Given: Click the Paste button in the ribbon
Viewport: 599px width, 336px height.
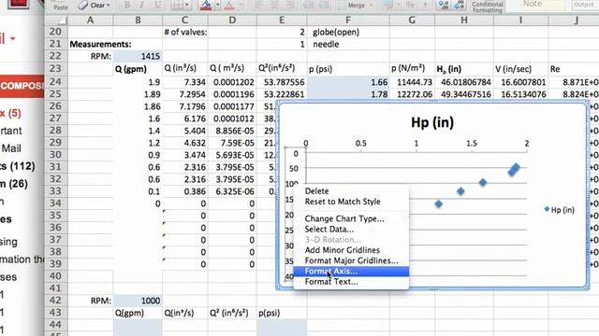Looking at the screenshot, I should pyautogui.click(x=60, y=7).
